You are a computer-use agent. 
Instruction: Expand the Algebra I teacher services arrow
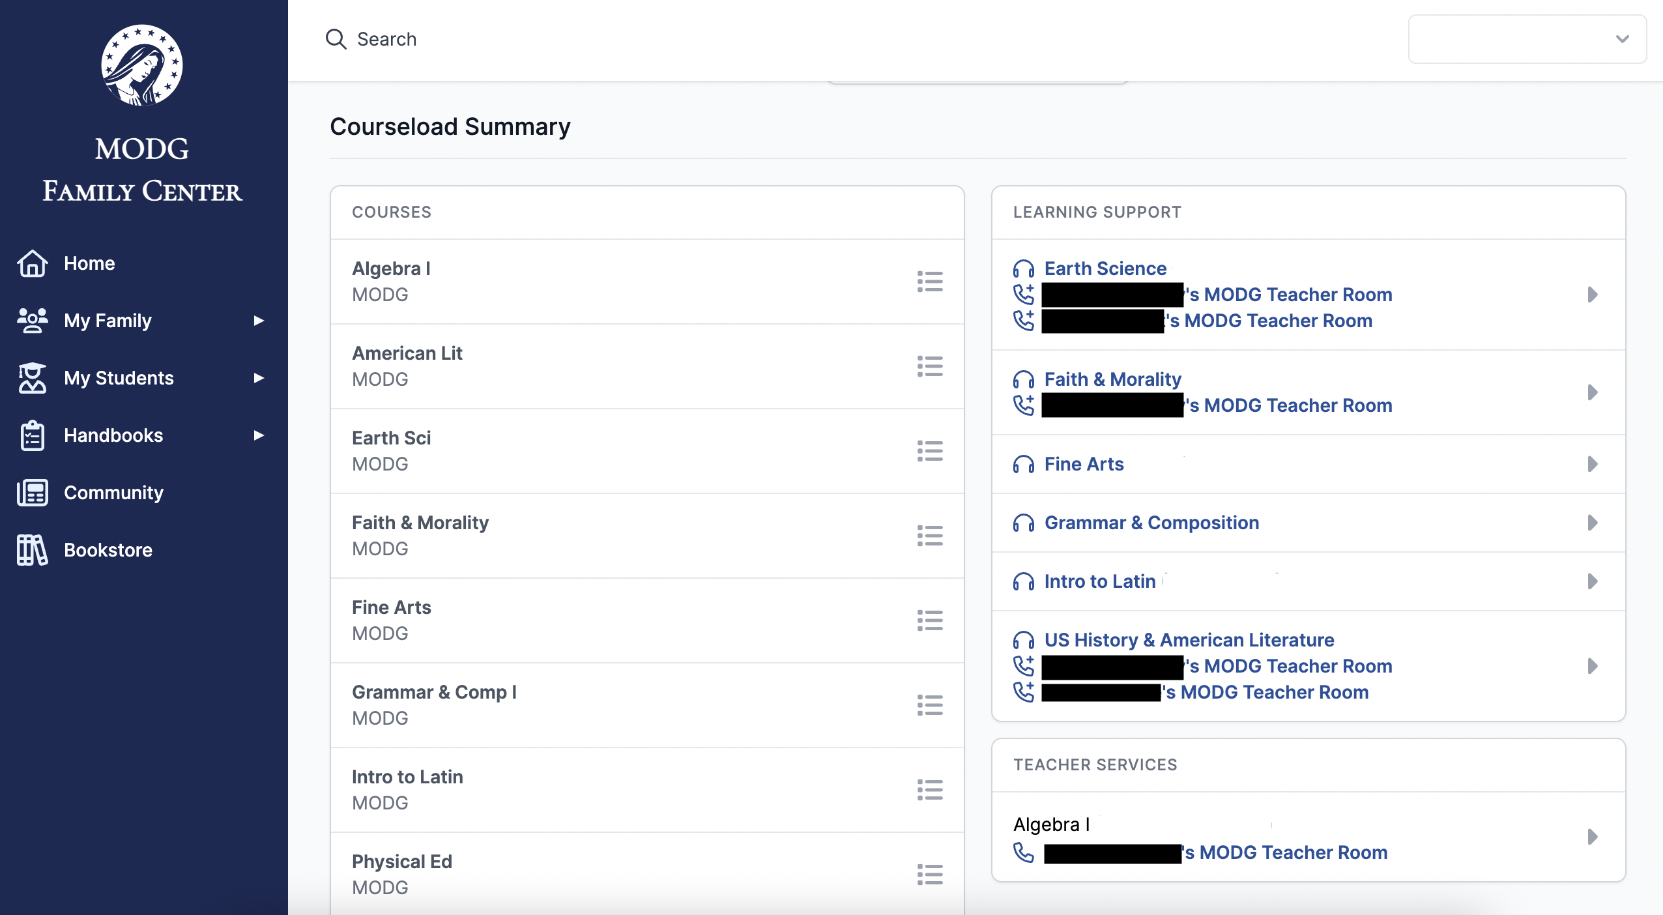tap(1593, 837)
